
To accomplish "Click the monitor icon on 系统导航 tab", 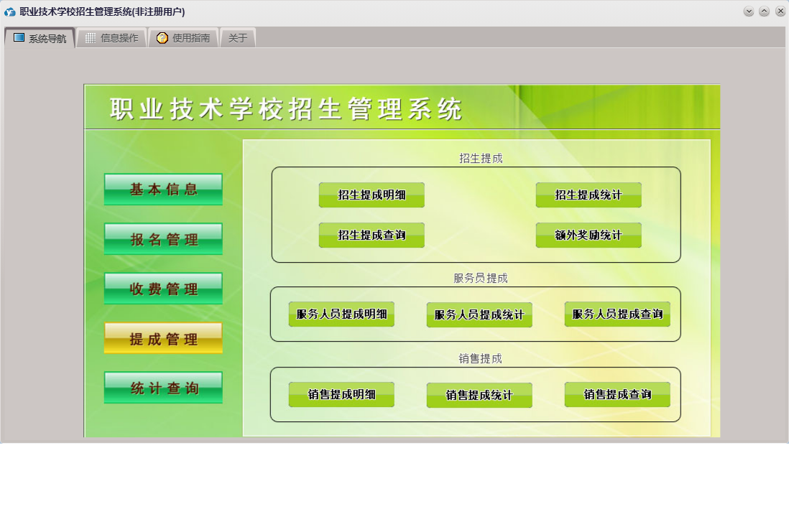I will point(19,38).
